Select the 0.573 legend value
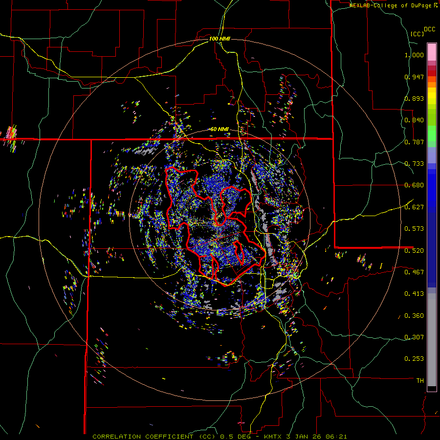Viewport: 440px width, 440px height. [414, 229]
